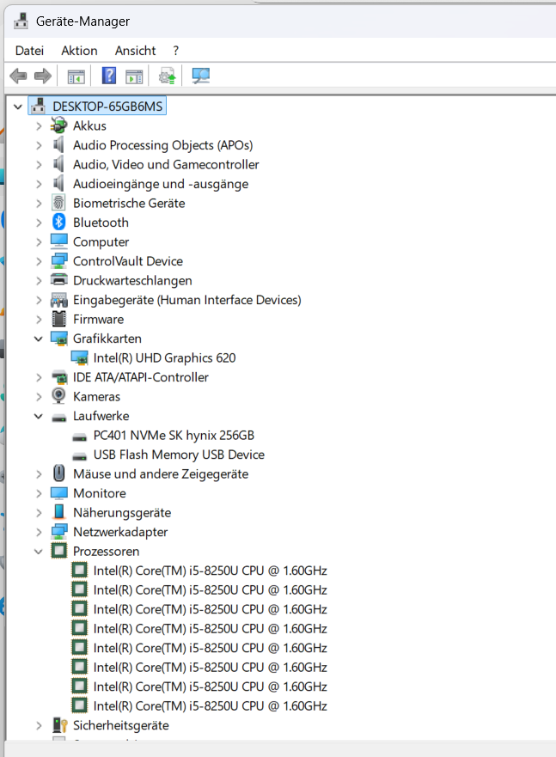Expand the Kameras category arrow
The height and width of the screenshot is (757, 556).
(39, 396)
